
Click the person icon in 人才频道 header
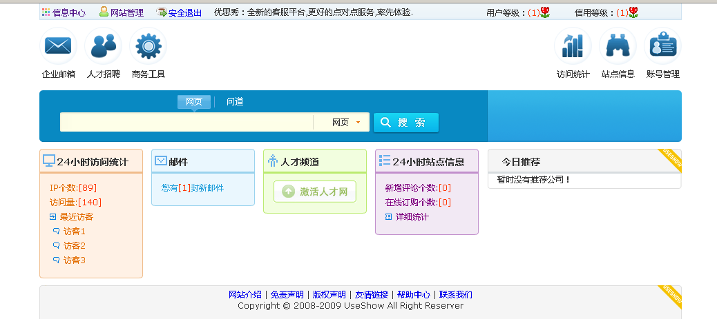(273, 161)
